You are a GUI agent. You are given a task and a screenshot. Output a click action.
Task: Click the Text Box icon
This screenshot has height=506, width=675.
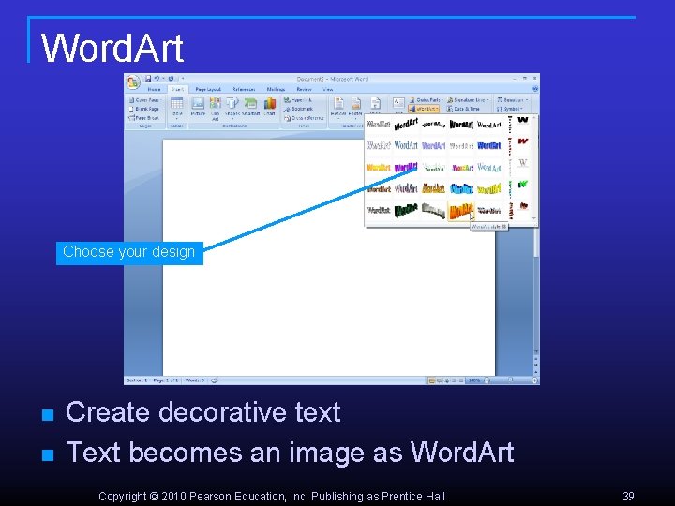[398, 103]
